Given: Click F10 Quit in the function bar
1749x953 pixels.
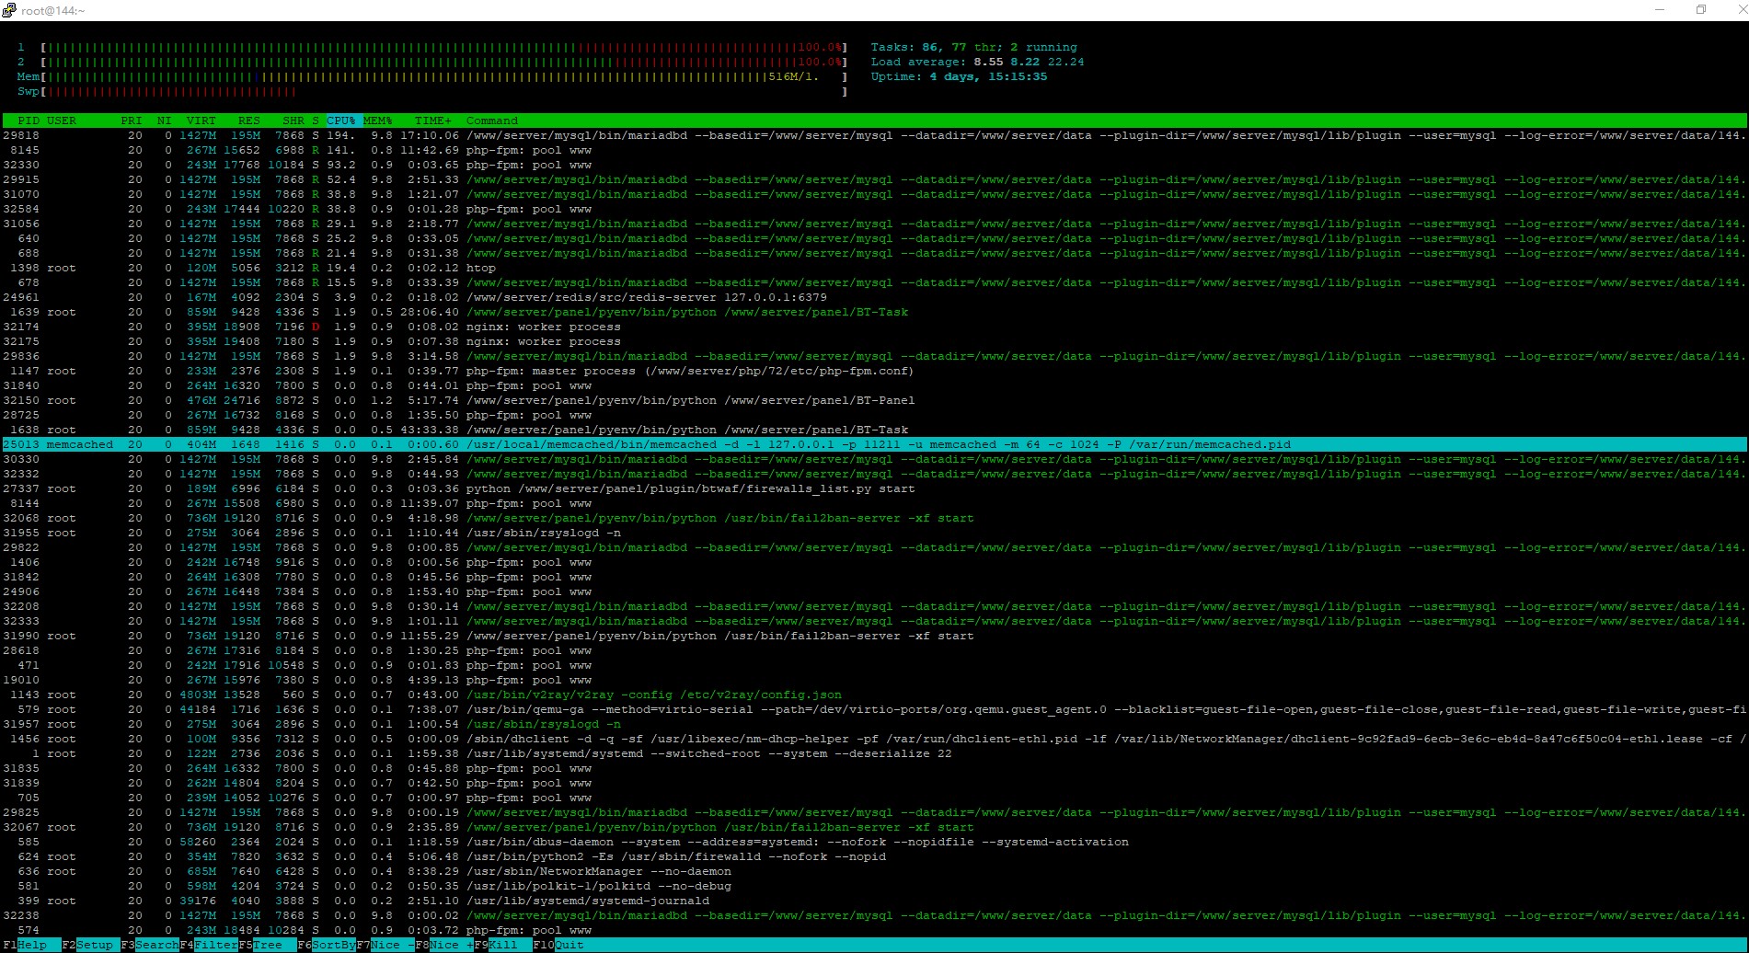Looking at the screenshot, I should [x=558, y=945].
